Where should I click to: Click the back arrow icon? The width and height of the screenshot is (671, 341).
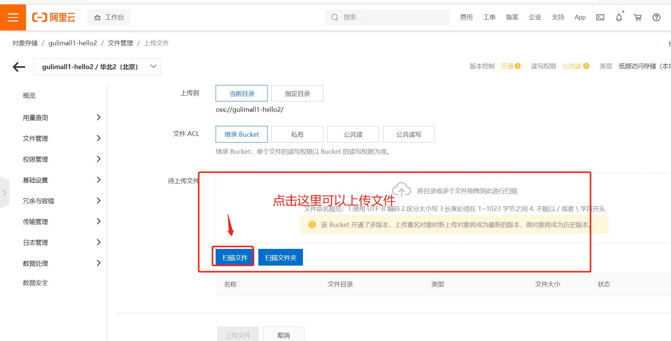pyautogui.click(x=19, y=67)
